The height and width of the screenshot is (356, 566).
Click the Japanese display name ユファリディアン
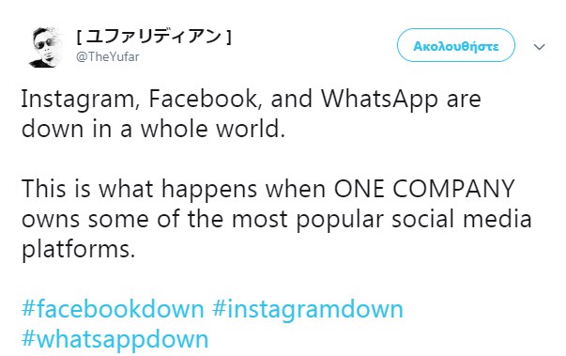154,37
